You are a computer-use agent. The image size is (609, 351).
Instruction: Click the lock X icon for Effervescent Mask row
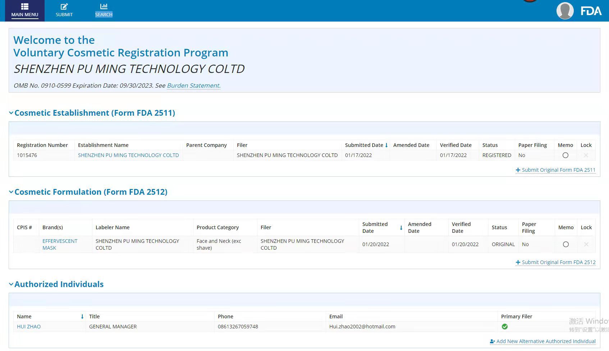586,244
